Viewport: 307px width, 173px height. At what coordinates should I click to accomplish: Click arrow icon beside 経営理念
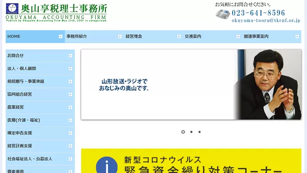(x=179, y=37)
